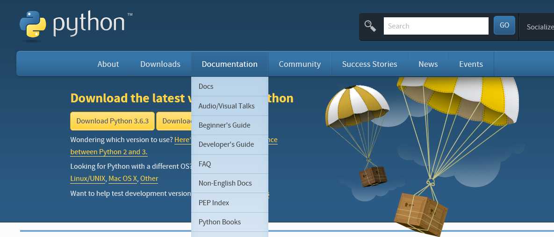Select the Documentation nav tab

pyautogui.click(x=230, y=64)
